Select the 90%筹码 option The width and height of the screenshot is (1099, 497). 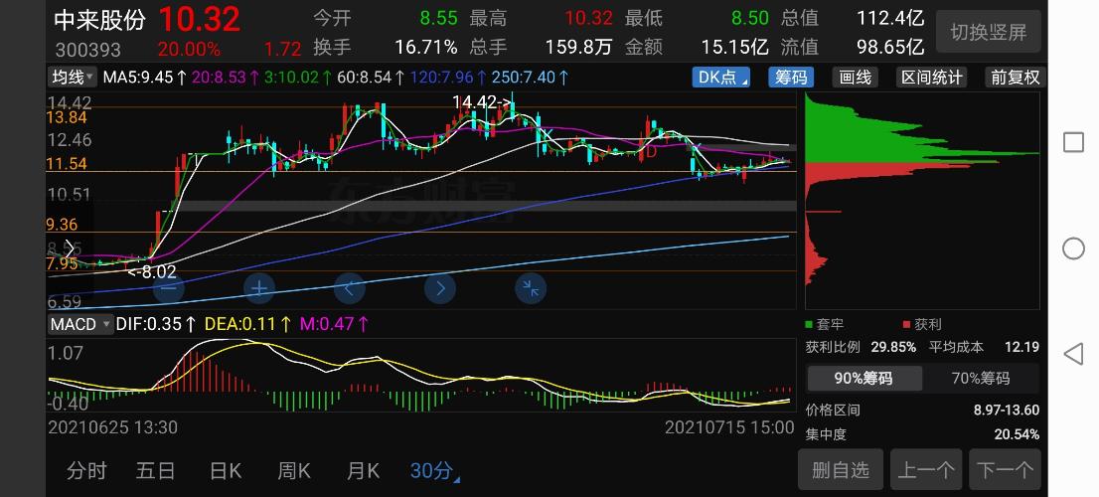[x=863, y=379]
